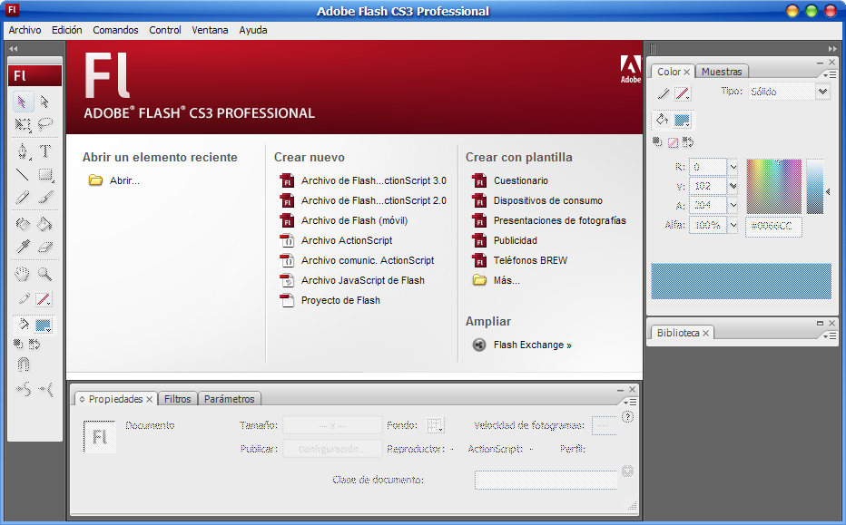Toggle no color in Color panel
Image resolution: width=846 pixels, height=525 pixels.
673,142
